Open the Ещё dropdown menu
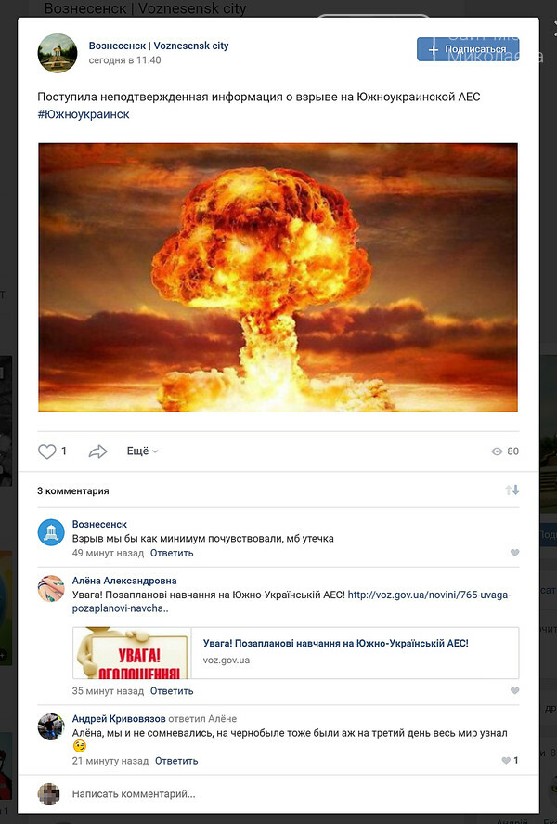 click(142, 451)
